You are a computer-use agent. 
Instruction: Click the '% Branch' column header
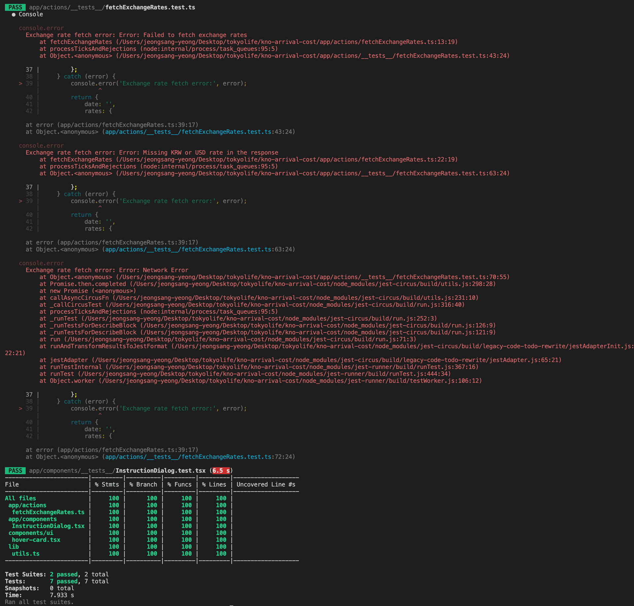pyautogui.click(x=143, y=484)
